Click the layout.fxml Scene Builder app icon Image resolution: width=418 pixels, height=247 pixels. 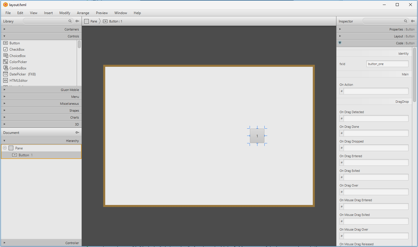[x=5, y=5]
